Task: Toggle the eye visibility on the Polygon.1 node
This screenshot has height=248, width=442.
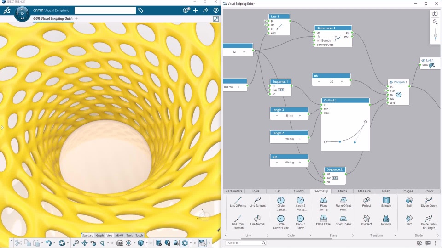Action: 391,82
